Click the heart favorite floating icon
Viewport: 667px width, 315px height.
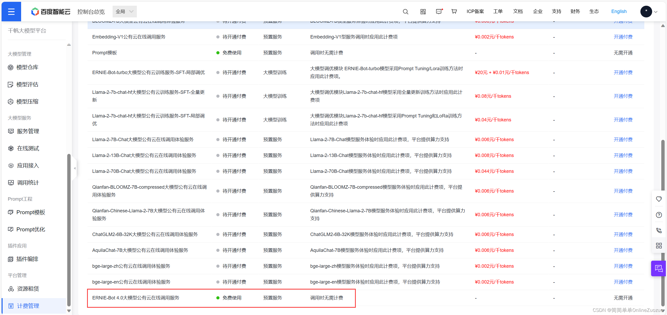659,199
